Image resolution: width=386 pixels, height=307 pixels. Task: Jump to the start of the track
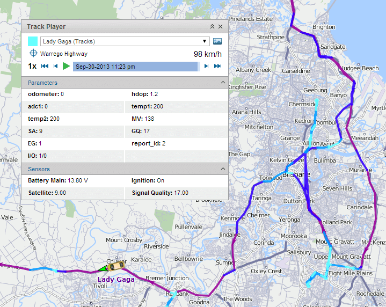[45, 66]
